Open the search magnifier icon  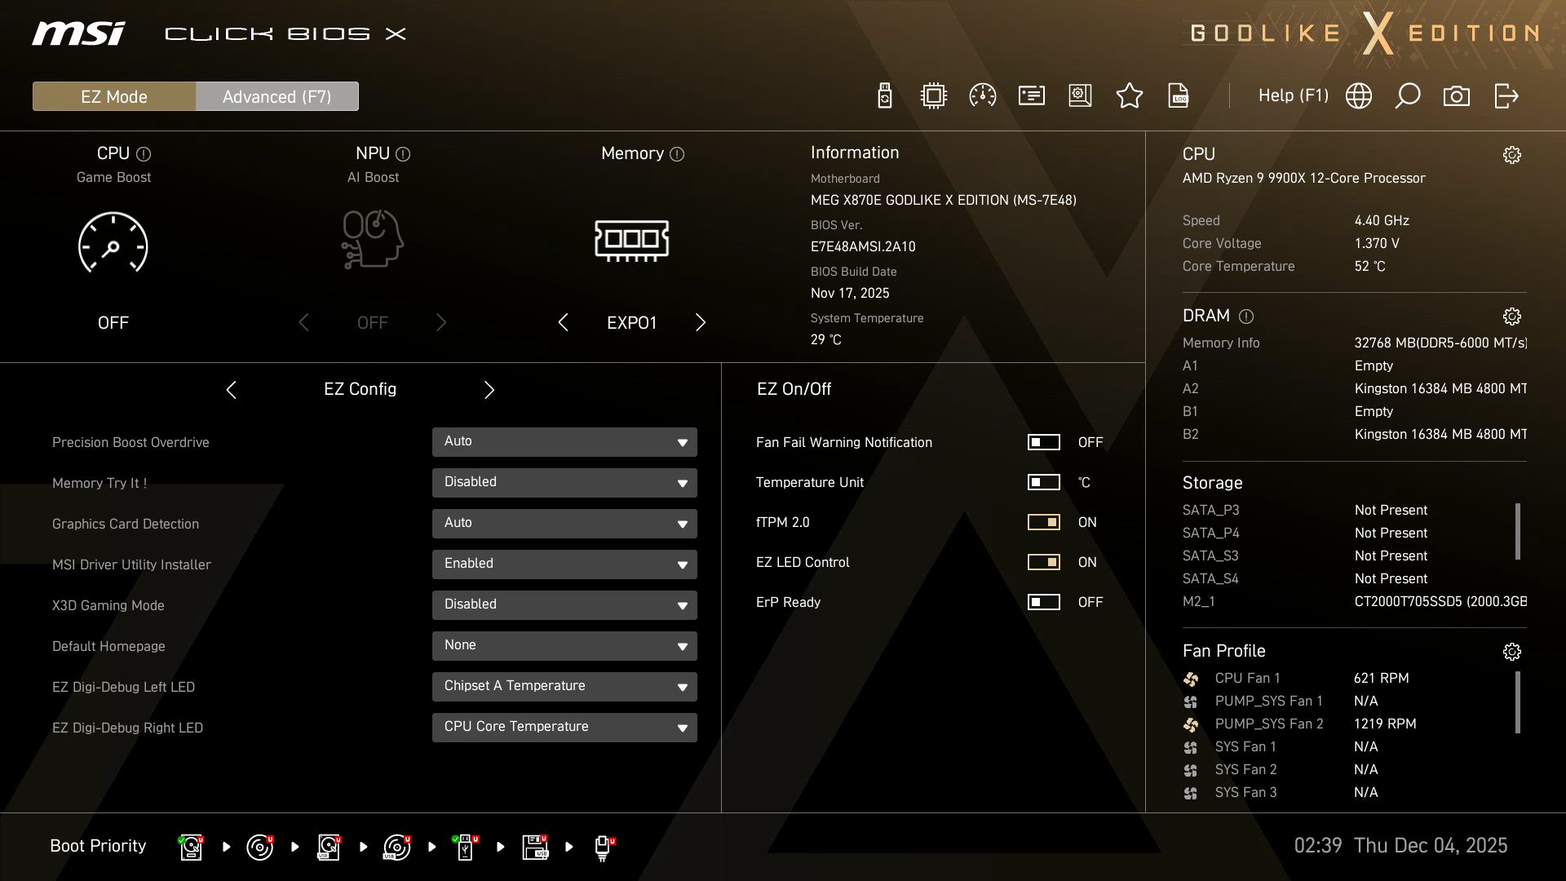(x=1408, y=95)
